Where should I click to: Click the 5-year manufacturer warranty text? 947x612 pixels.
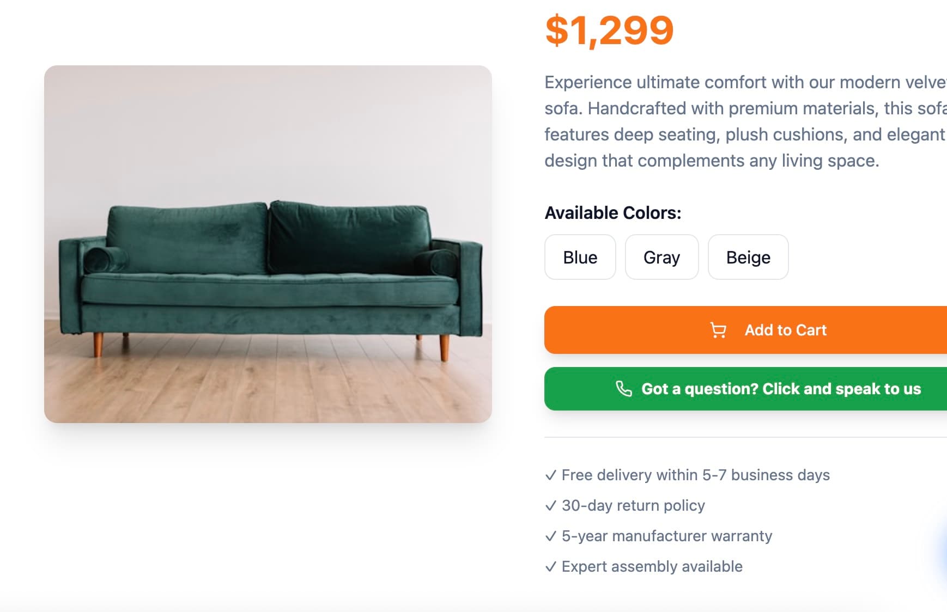[667, 536]
